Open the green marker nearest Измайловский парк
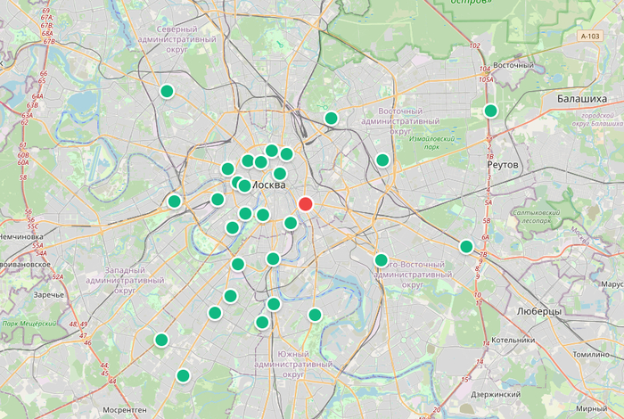Image resolution: width=624 pixels, height=419 pixels. [382, 160]
